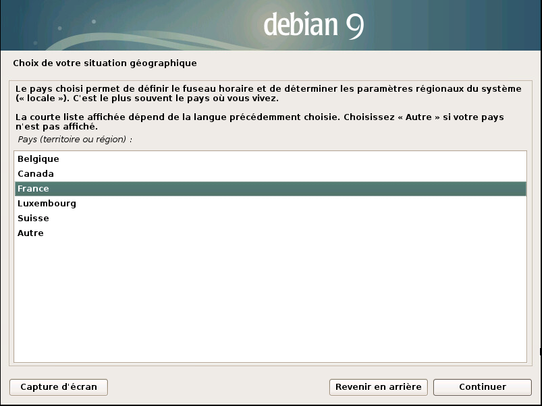Image resolution: width=542 pixels, height=406 pixels.
Task: Go back with Revenir en arrière
Action: coord(378,387)
